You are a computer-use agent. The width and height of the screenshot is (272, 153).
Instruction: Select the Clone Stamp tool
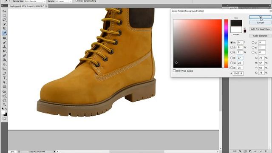tap(4, 47)
